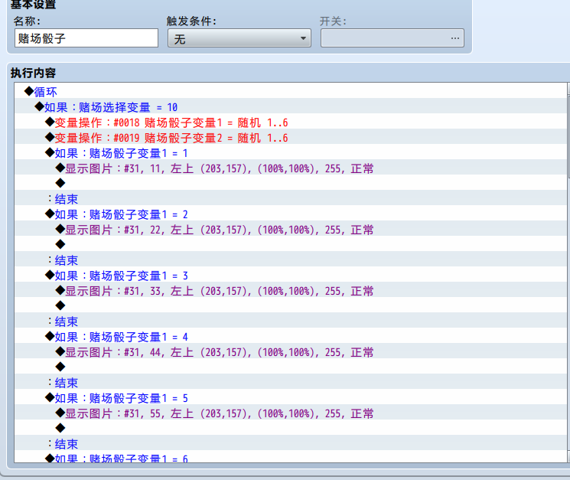Viewport: 570px width, 480px height.
Task: Click the 名称 field containing 赌场骰子
Action: (x=86, y=38)
